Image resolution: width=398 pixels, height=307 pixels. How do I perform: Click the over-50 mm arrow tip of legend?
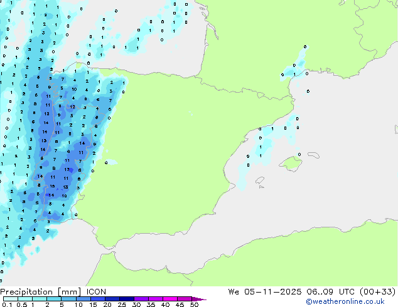tap(199, 299)
